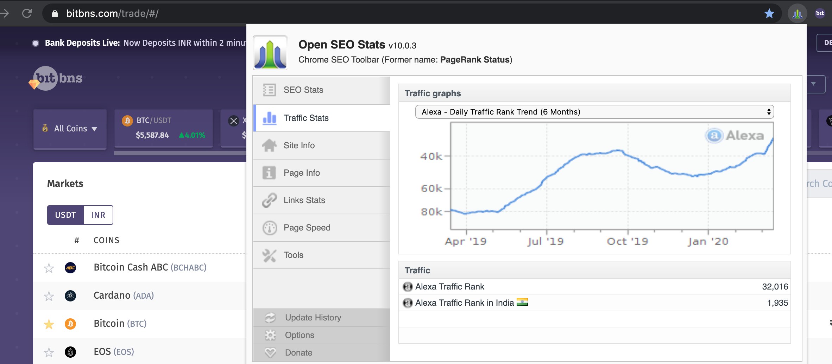The image size is (832, 364).
Task: Click the ticker strip horizontal scrollbar
Action: (x=180, y=153)
